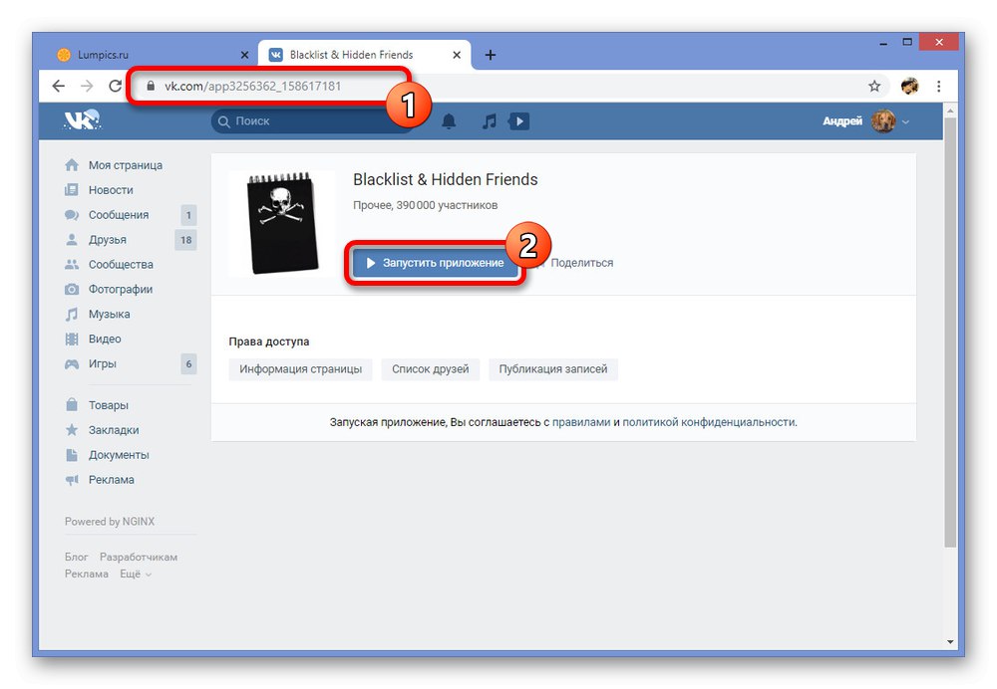Click the Запустить приложение button

click(x=435, y=263)
